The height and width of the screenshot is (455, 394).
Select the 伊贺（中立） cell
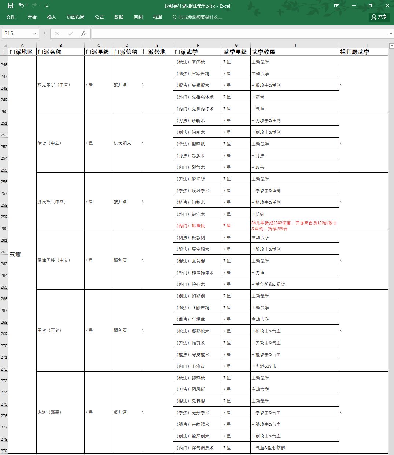[x=60, y=143]
